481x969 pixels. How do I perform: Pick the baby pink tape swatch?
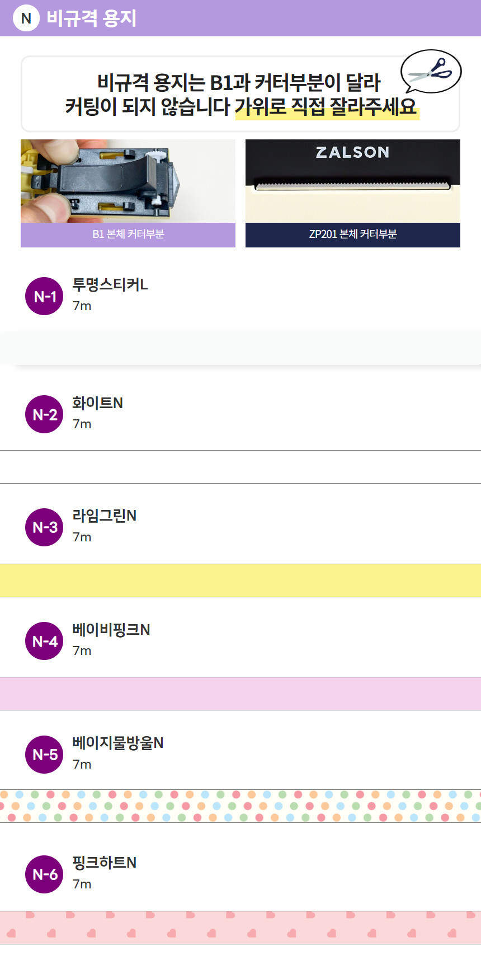pos(240,694)
